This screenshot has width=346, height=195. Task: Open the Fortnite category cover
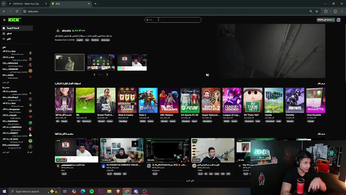coord(295,100)
